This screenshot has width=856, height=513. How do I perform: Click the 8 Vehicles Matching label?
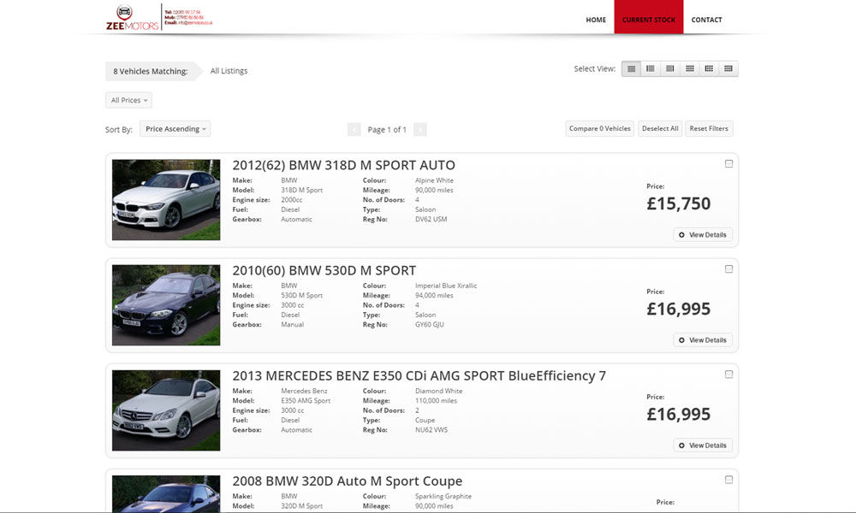(x=150, y=72)
